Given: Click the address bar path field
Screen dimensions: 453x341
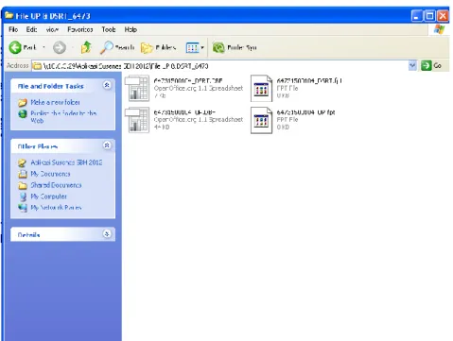Looking at the screenshot, I should pos(220,66).
